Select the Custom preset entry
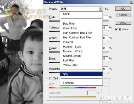Image resolution: width=134 pixels, height=104 pixels. (x=68, y=83)
